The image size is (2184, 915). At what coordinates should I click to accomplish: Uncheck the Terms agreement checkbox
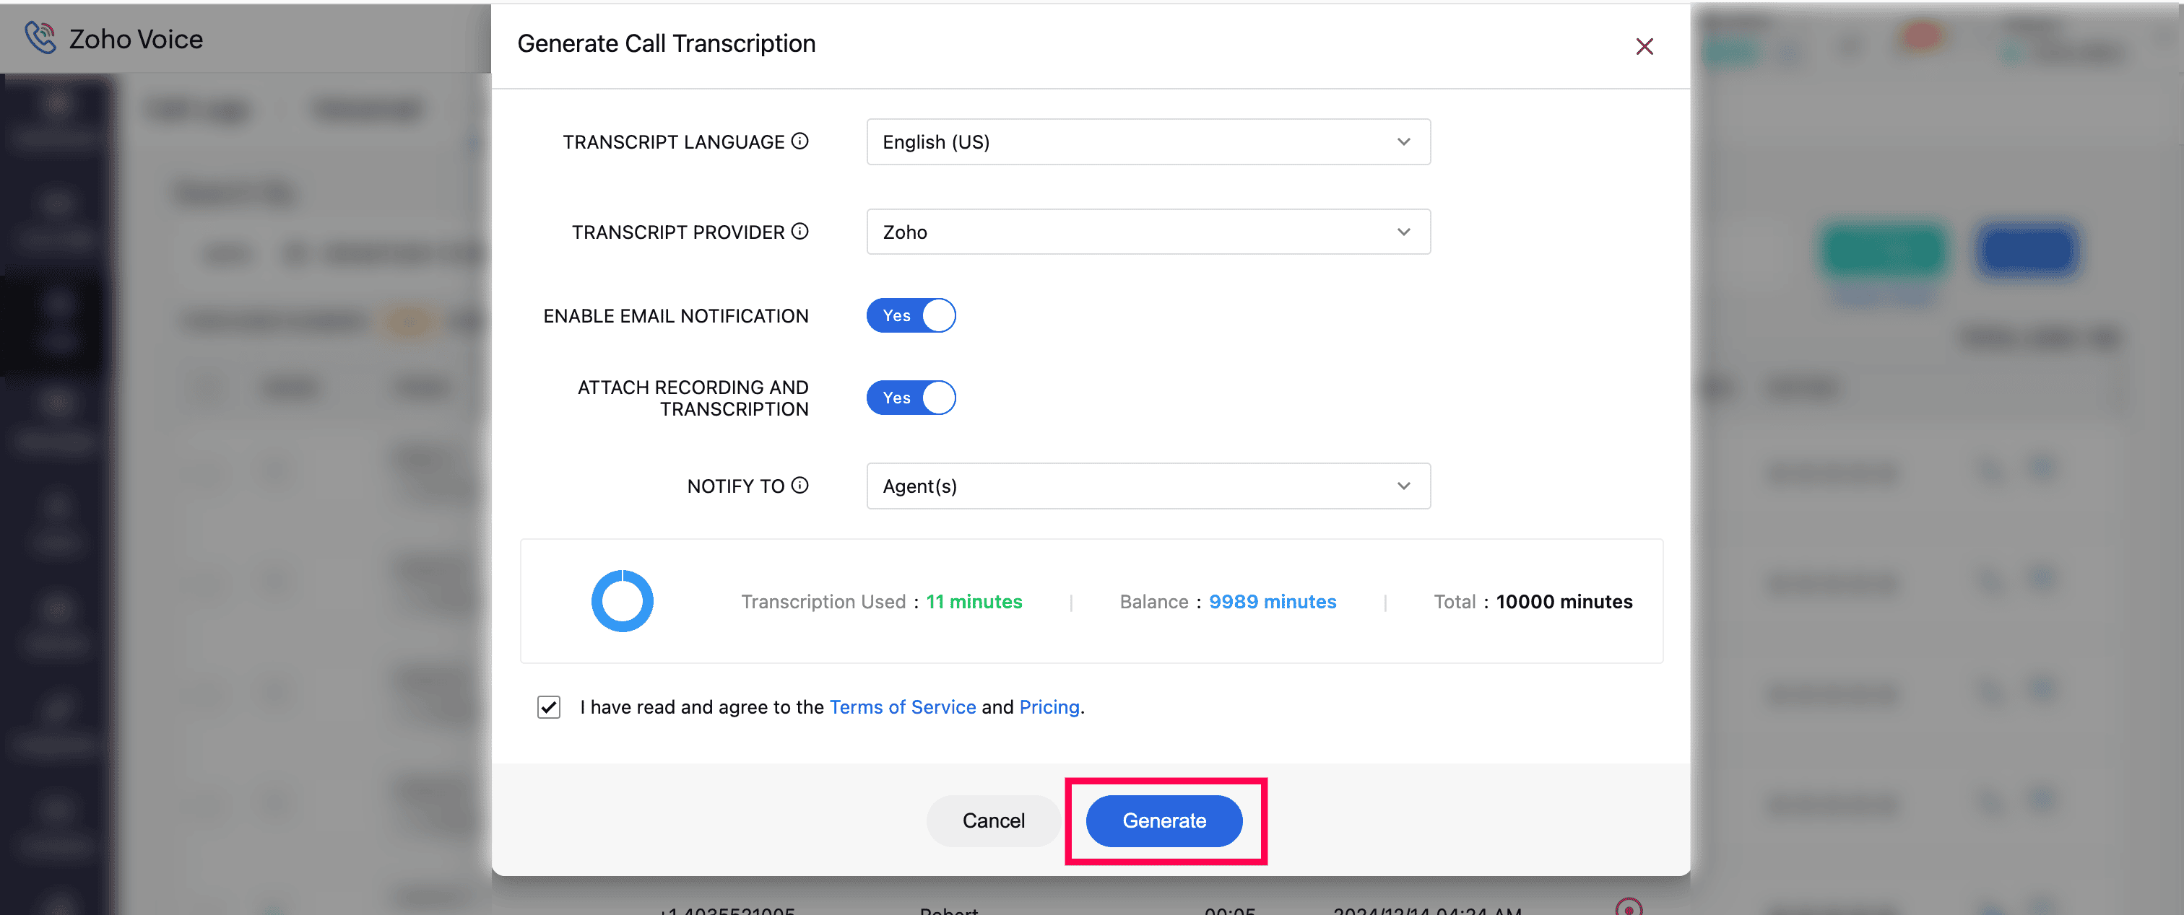click(549, 706)
